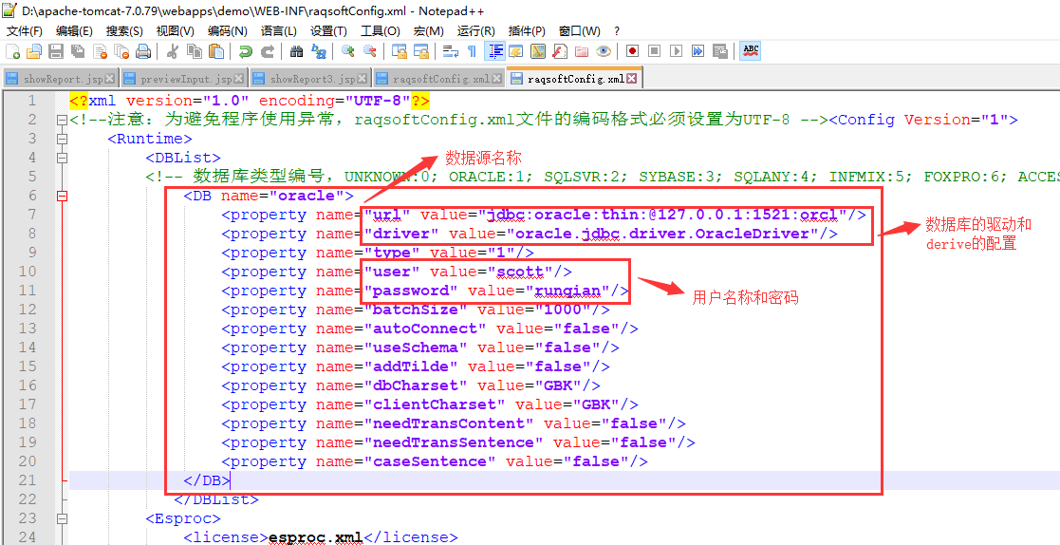
Task: Close the previewInput.jsp tab
Action: point(238,79)
